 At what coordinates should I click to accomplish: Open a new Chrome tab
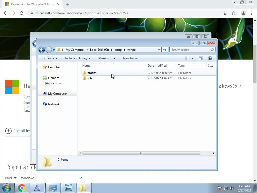(68, 4)
